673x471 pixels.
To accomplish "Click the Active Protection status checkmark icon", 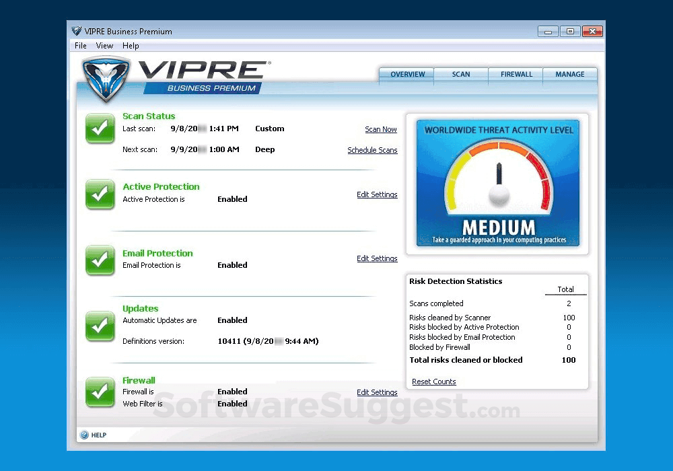I will [100, 194].
